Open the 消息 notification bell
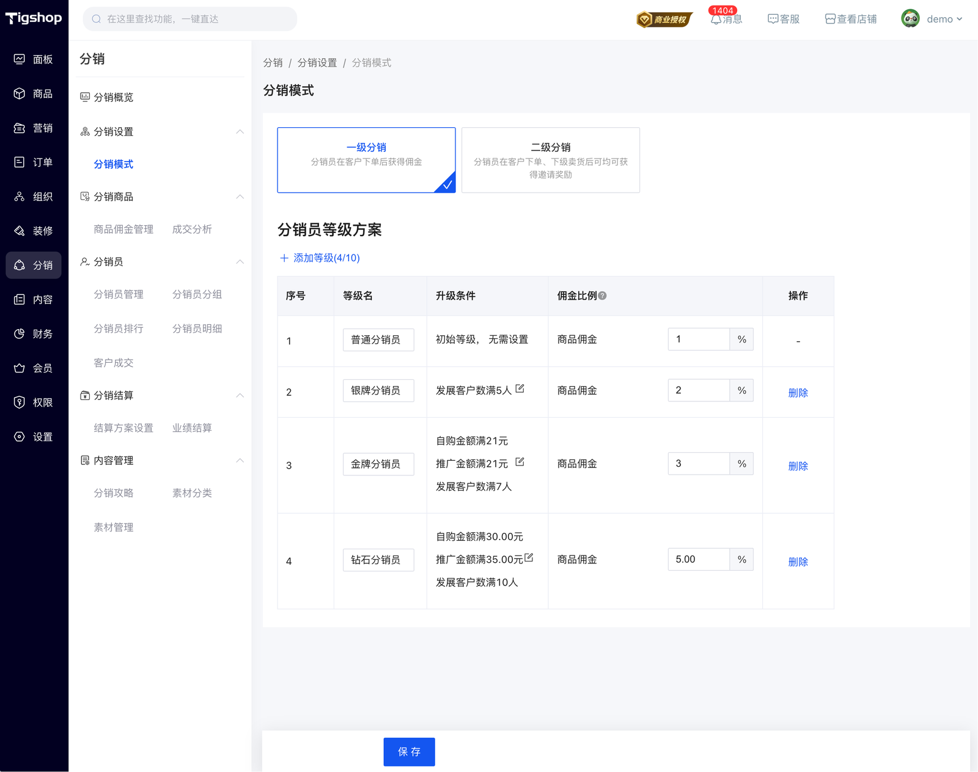978x772 pixels. click(726, 18)
